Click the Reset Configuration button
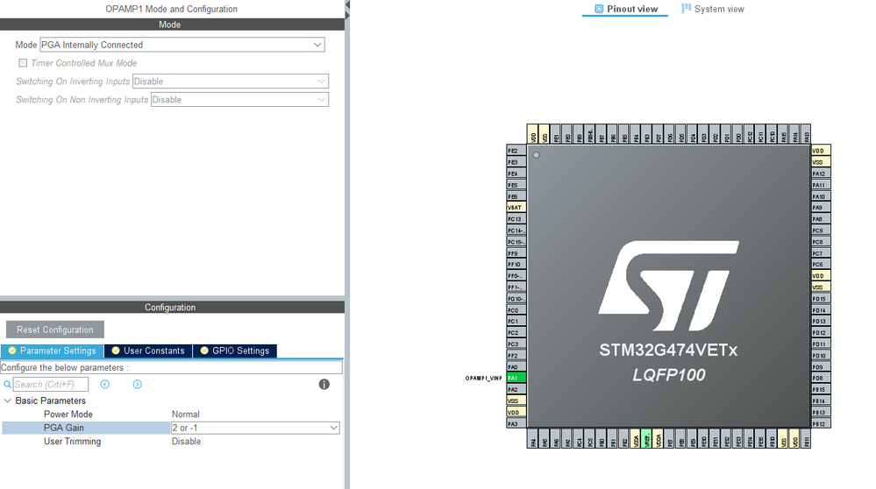 coord(54,330)
